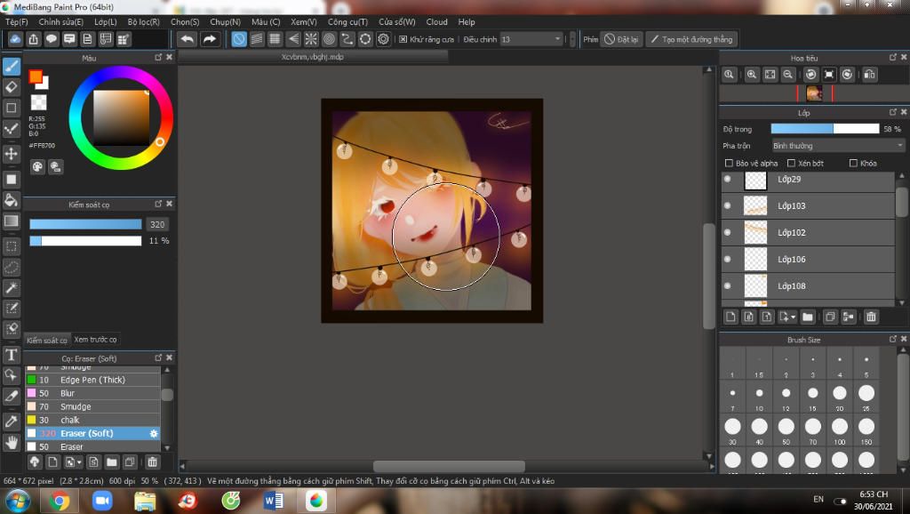Click Tạo một đường thẳng button
This screenshot has width=910, height=514.
coord(691,39)
